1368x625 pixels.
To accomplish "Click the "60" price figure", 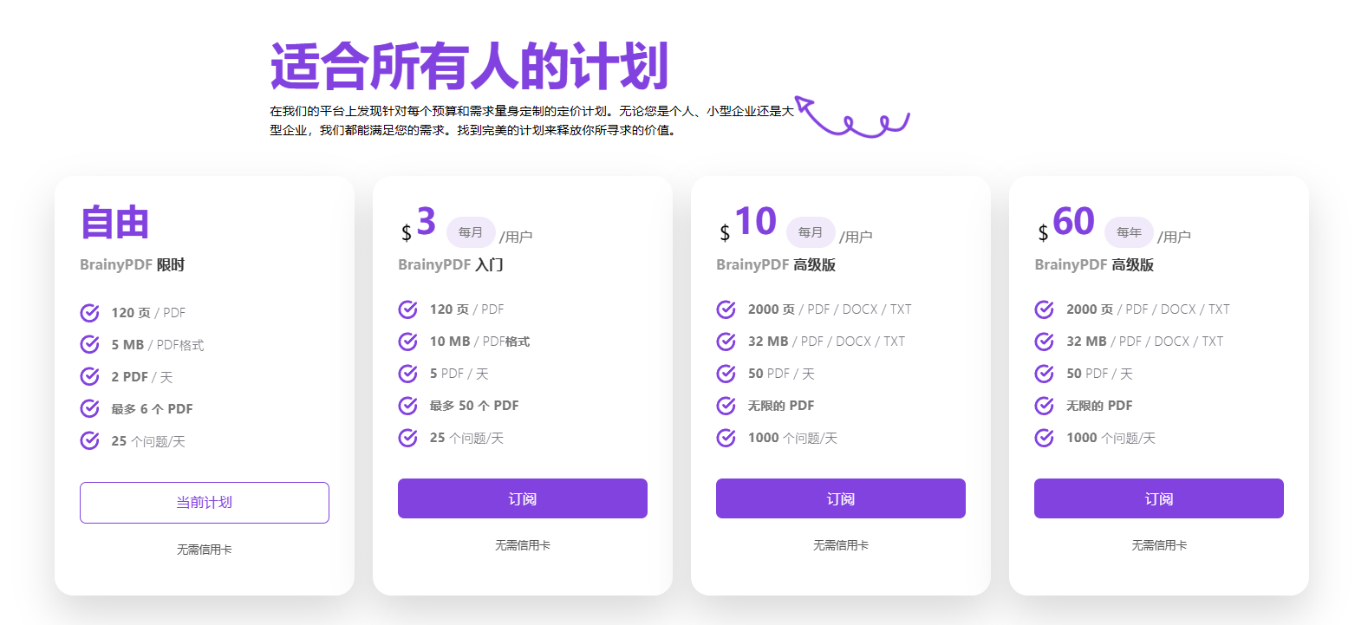I will (1074, 222).
